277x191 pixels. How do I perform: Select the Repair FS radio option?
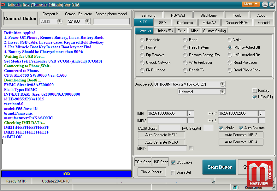[185, 70]
